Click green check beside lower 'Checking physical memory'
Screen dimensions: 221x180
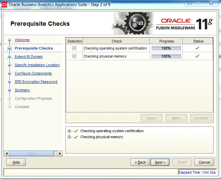click(76, 137)
